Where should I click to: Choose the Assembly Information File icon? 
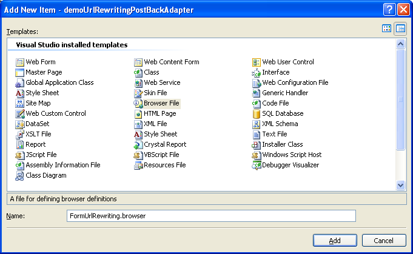click(20, 165)
